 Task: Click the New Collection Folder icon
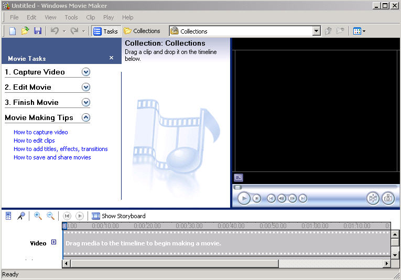(340, 31)
